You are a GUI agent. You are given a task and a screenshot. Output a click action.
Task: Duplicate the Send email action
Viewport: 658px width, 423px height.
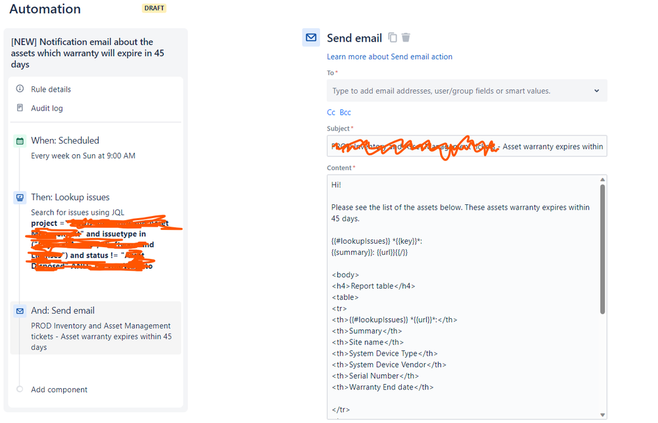tap(392, 38)
